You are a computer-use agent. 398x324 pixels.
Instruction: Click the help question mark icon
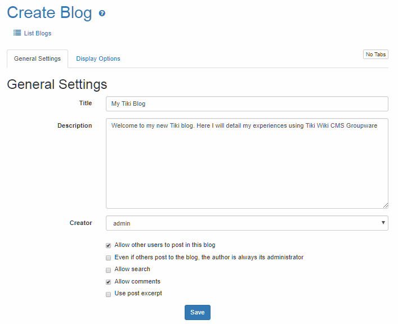[102, 13]
